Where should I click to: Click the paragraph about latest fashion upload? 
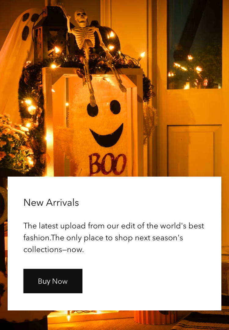[x=114, y=238]
